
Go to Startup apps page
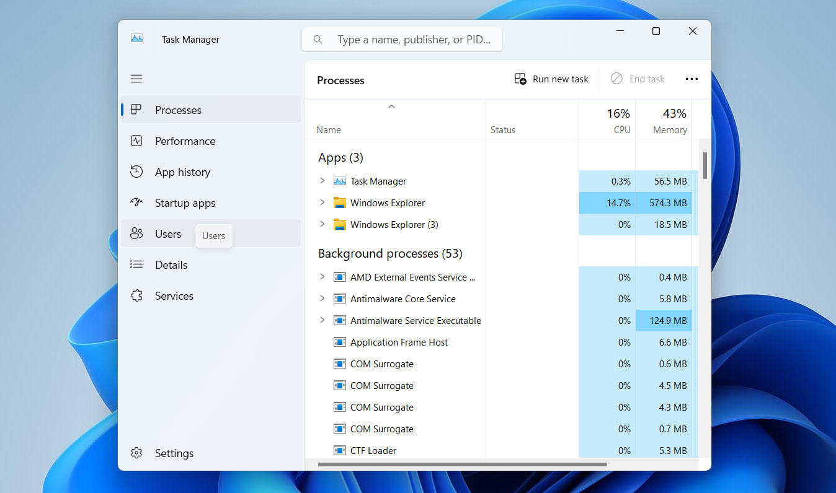tap(211, 203)
